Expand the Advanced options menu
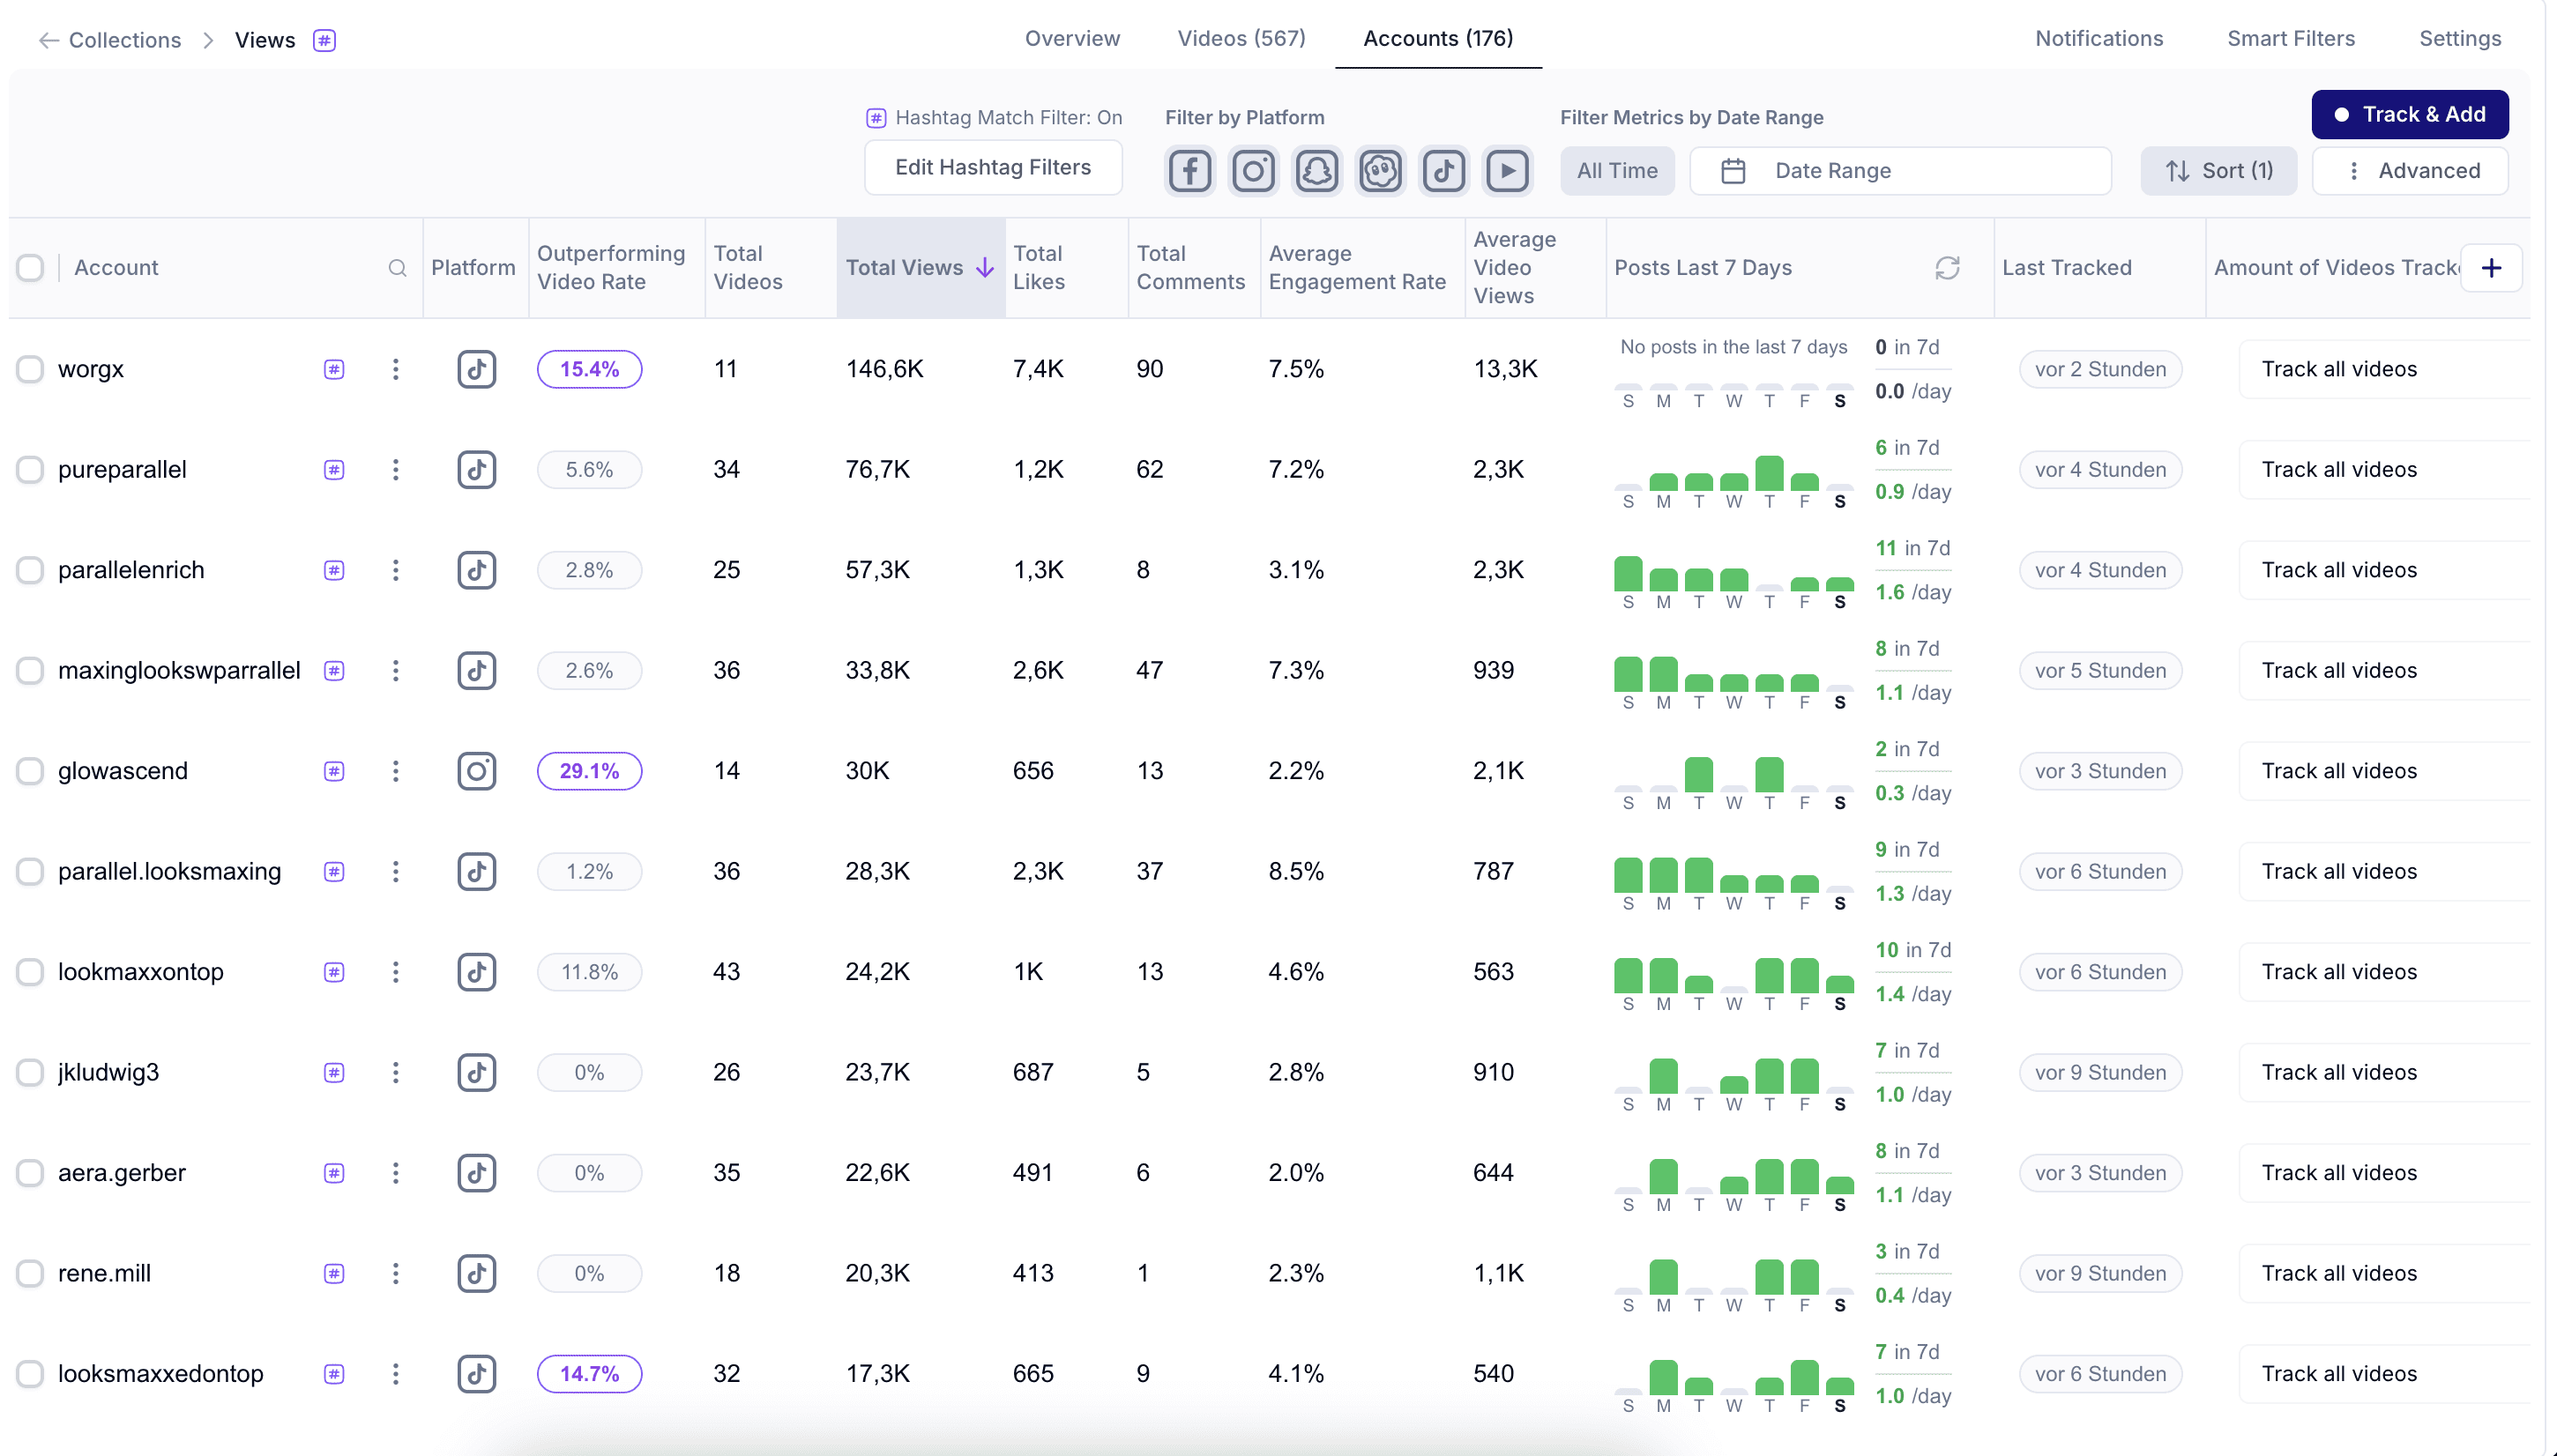Screen dimensions: 2557x1456 pyautogui.click(x=2410, y=171)
